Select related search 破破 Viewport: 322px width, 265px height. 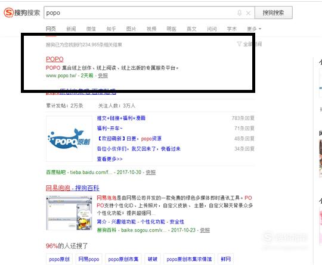coord(153,259)
